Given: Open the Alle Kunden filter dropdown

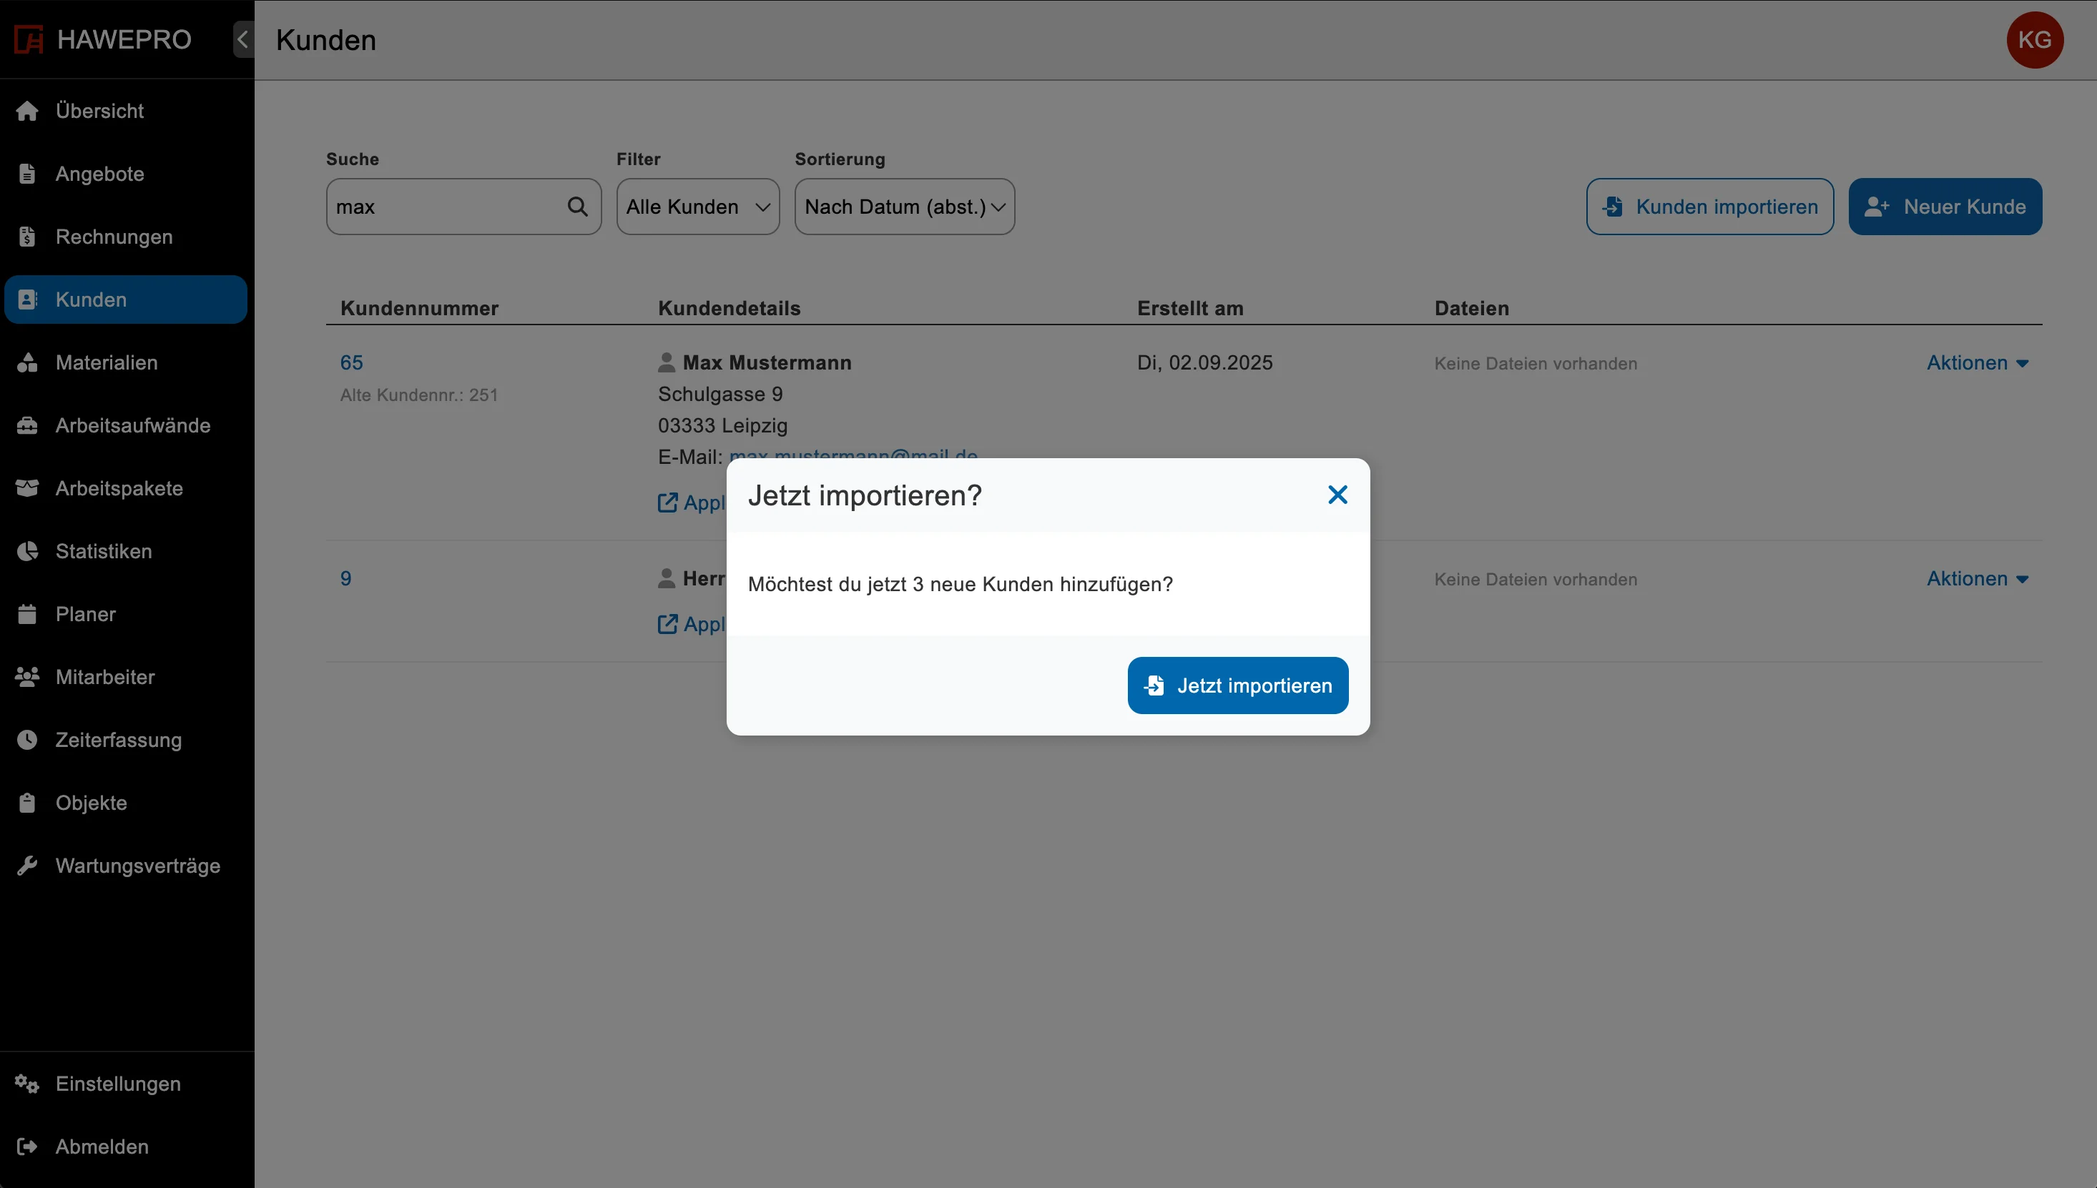Looking at the screenshot, I should pyautogui.click(x=698, y=207).
